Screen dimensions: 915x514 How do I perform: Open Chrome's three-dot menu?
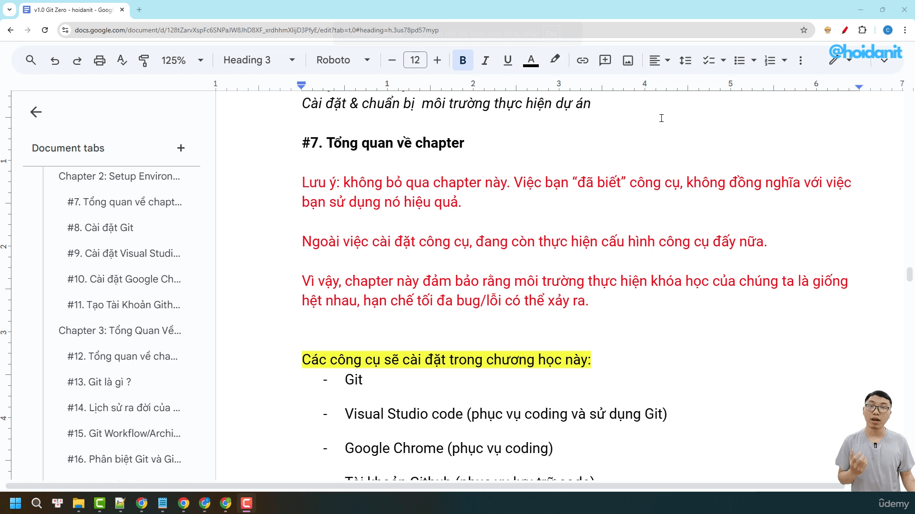click(905, 30)
